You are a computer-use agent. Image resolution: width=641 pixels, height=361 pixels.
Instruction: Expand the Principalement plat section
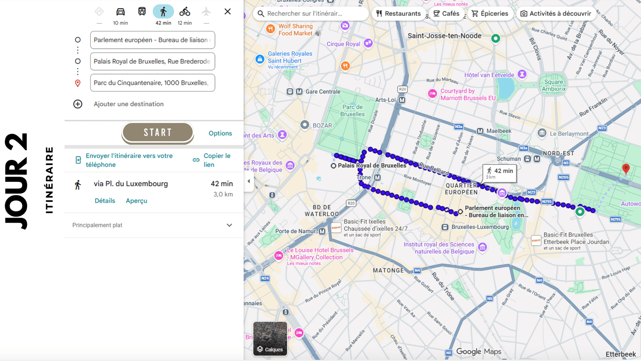click(x=154, y=225)
